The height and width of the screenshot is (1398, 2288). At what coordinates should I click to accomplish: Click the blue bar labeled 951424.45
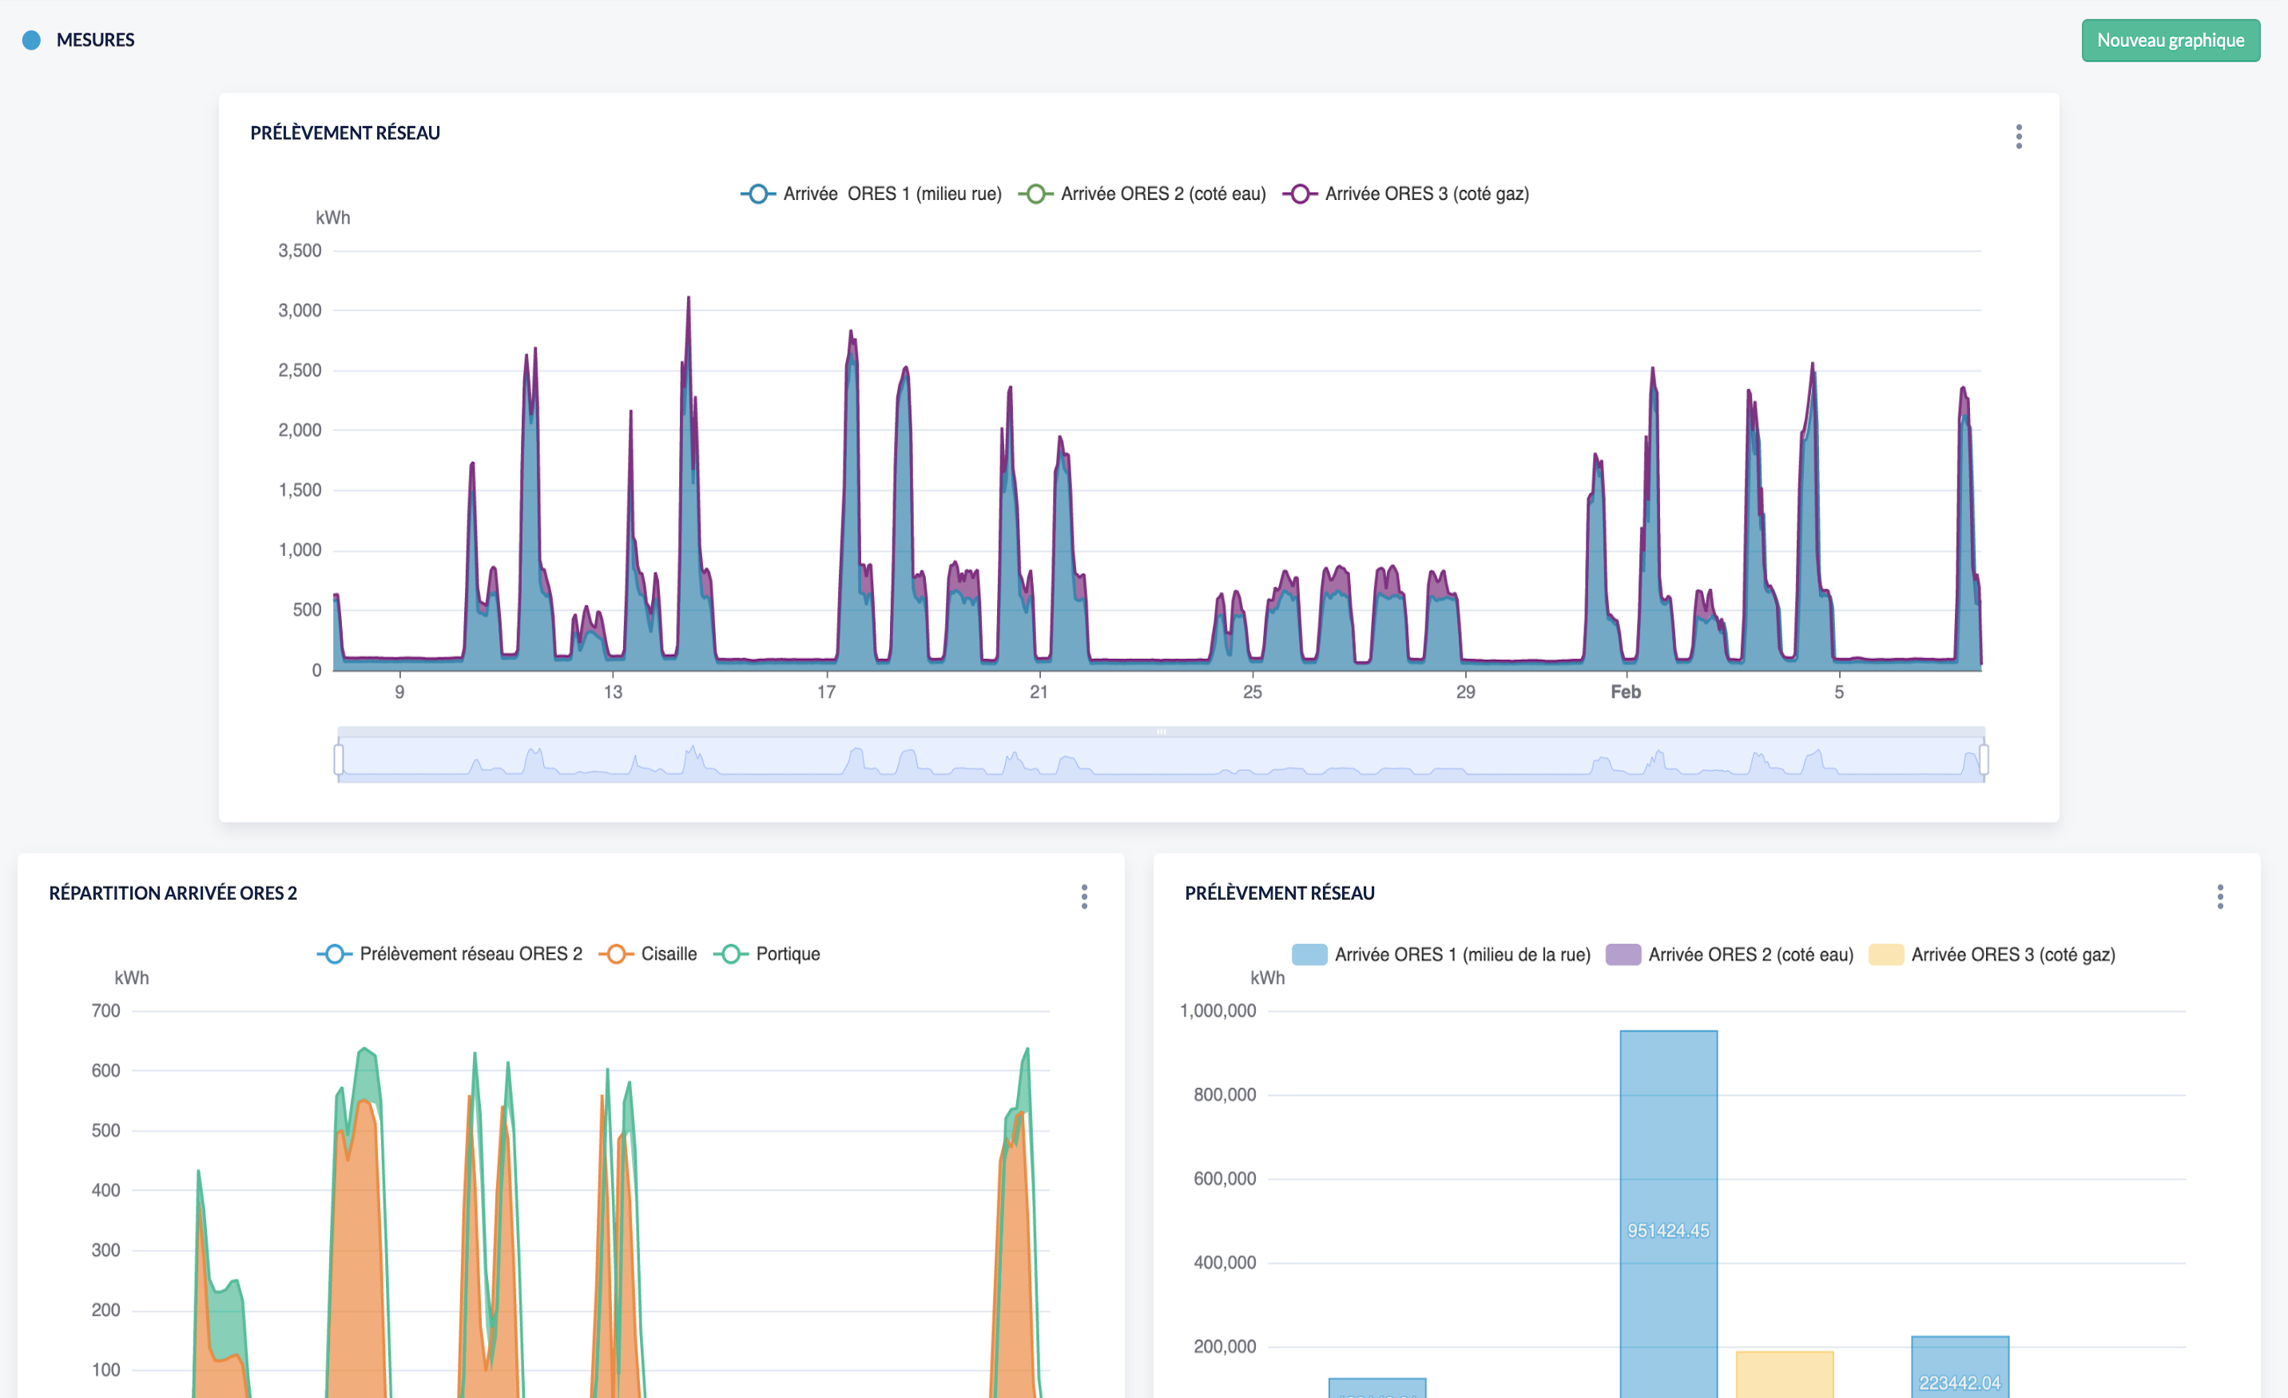click(1669, 1214)
